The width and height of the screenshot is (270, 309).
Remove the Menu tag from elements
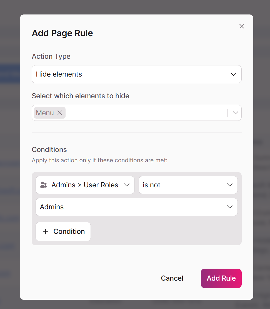60,113
